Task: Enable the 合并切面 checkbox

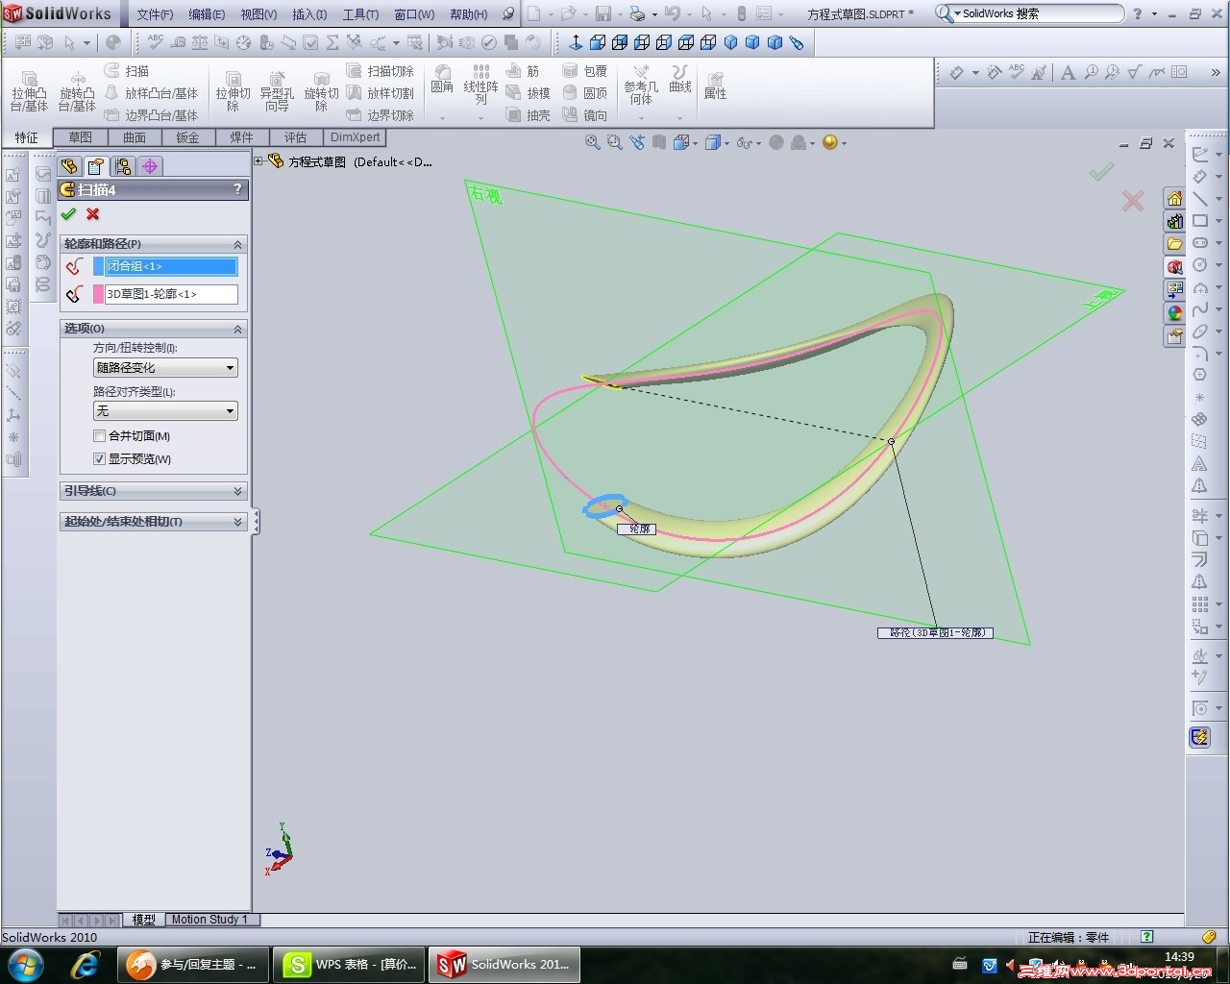Action: (99, 436)
